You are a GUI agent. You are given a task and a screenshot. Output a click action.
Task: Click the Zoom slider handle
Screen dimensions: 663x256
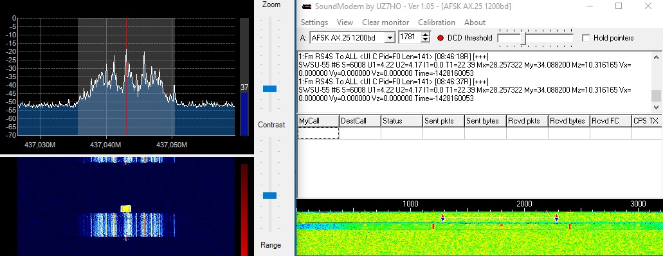tap(269, 88)
